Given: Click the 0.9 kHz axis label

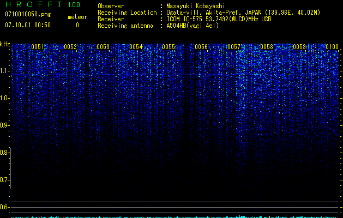Looking at the screenshot, I should click(4, 125).
